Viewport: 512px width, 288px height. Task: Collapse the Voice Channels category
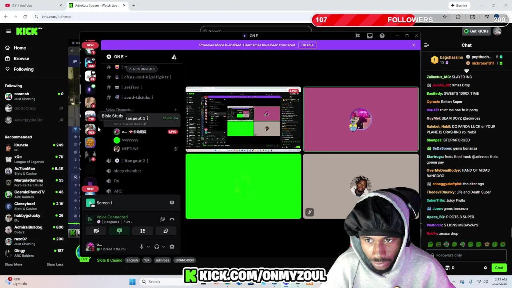tap(120, 110)
